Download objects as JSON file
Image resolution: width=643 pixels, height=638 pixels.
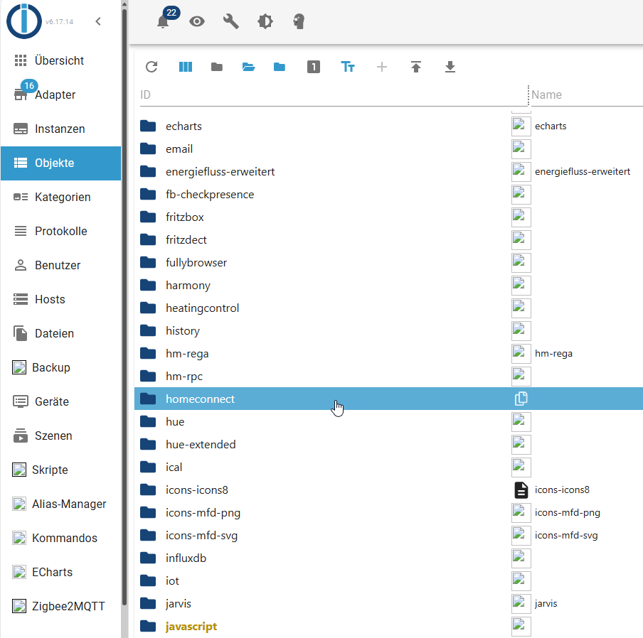(450, 67)
